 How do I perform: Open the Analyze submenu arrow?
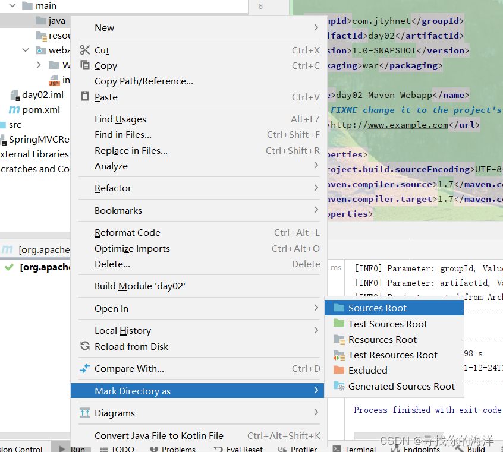coord(316,165)
